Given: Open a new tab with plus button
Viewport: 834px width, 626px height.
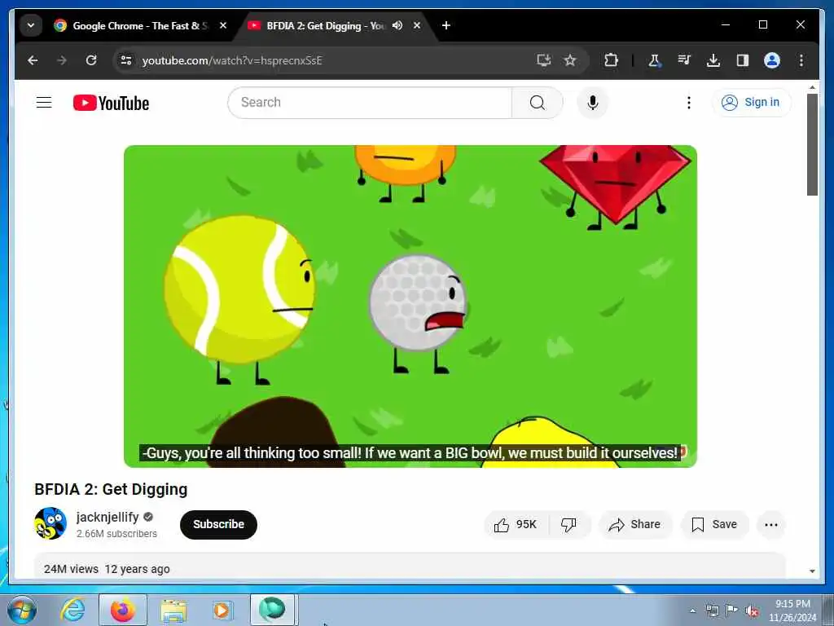Looking at the screenshot, I should [446, 25].
